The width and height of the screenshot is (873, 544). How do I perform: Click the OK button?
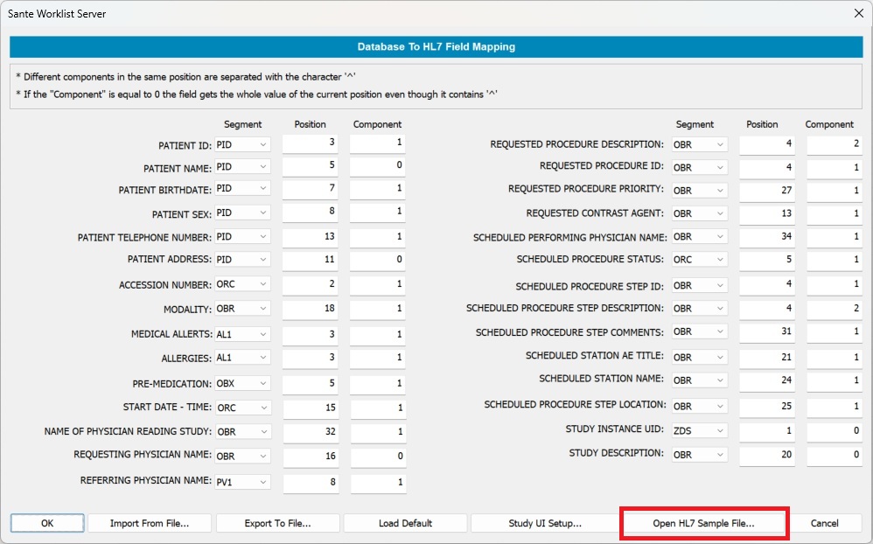click(x=47, y=523)
